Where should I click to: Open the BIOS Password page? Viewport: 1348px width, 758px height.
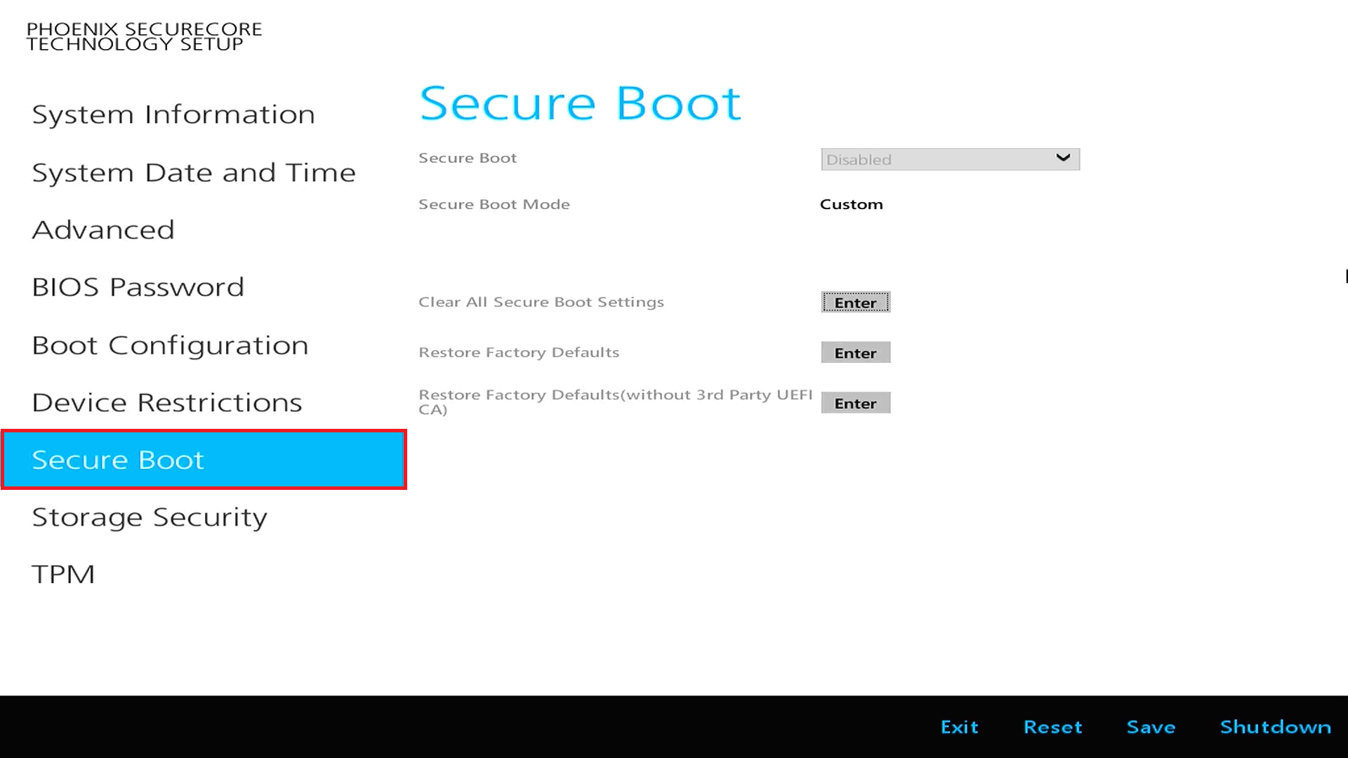(x=138, y=287)
